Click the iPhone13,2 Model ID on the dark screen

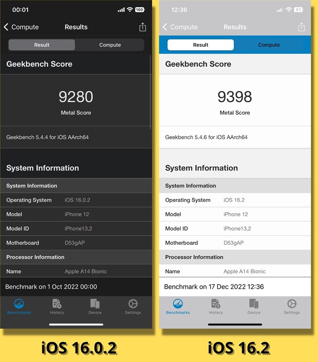78,229
